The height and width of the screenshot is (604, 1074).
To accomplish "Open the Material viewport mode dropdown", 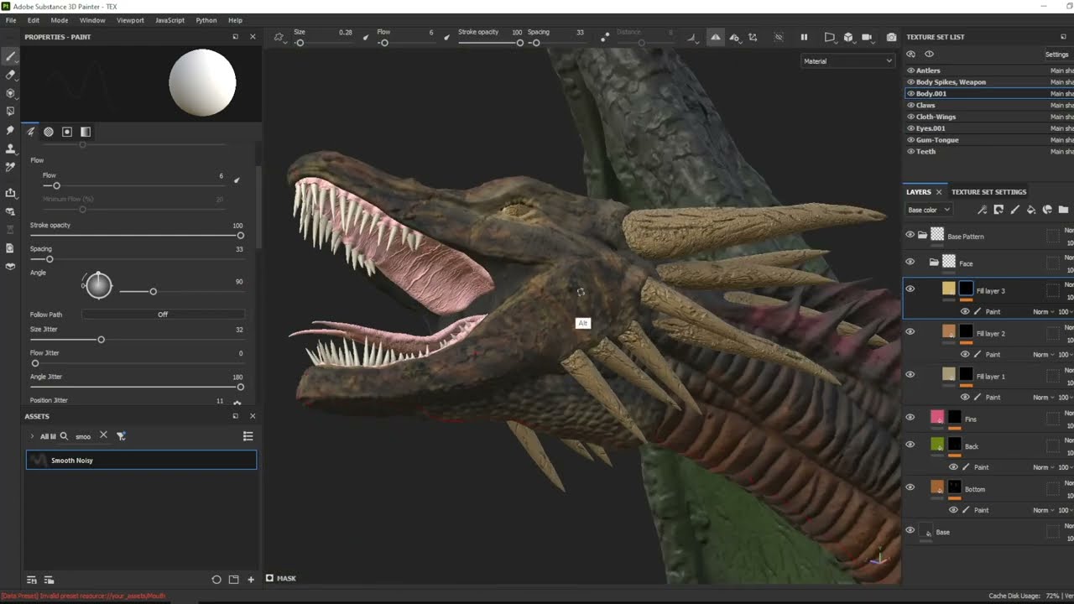I will coord(847,61).
